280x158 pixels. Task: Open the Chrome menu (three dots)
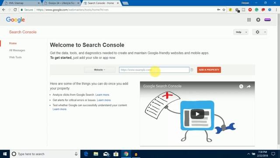(x=276, y=10)
